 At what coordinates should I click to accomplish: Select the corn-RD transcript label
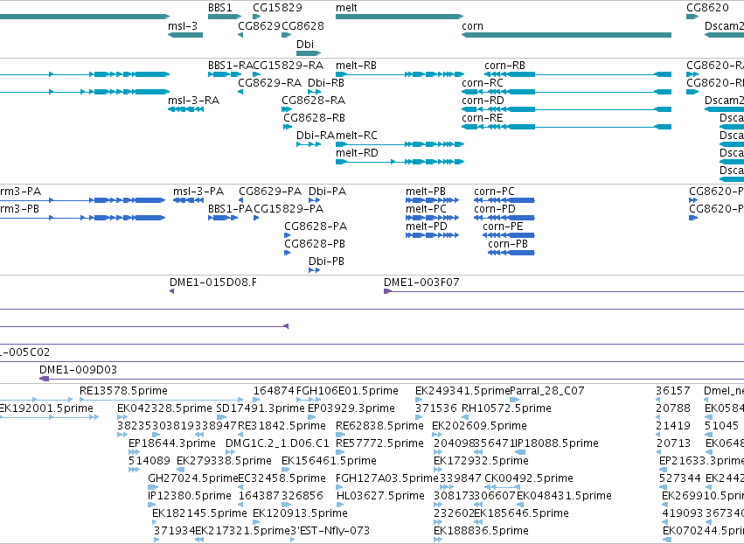click(483, 101)
